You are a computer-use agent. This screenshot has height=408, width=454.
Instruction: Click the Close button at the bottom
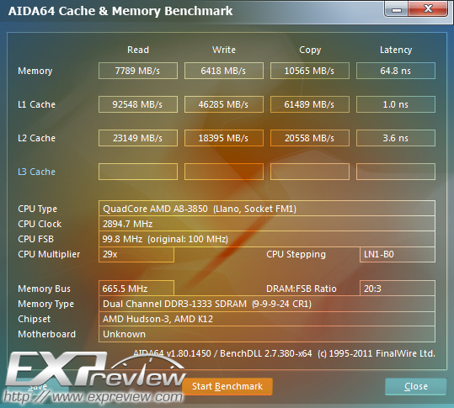tap(416, 386)
